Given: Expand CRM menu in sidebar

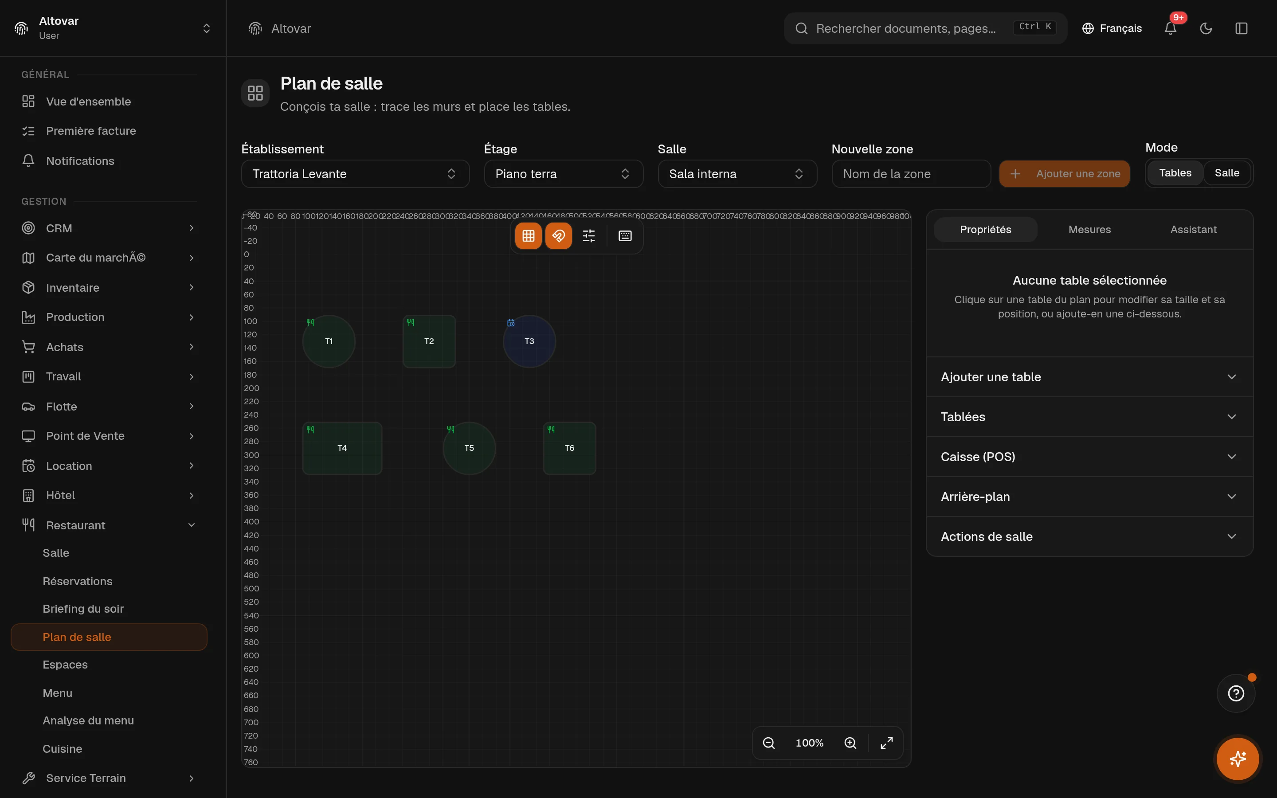Looking at the screenshot, I should 109,228.
